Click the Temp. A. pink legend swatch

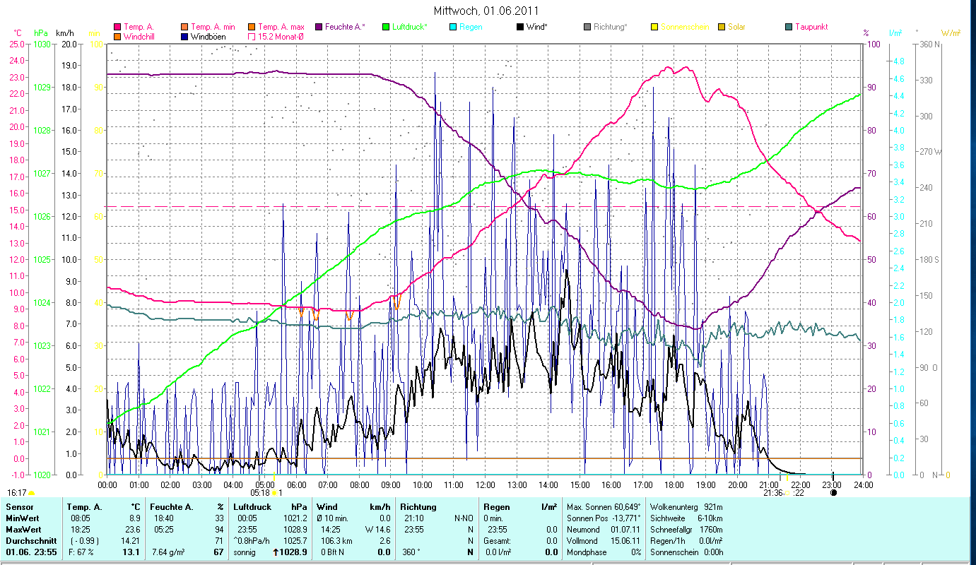pos(117,27)
